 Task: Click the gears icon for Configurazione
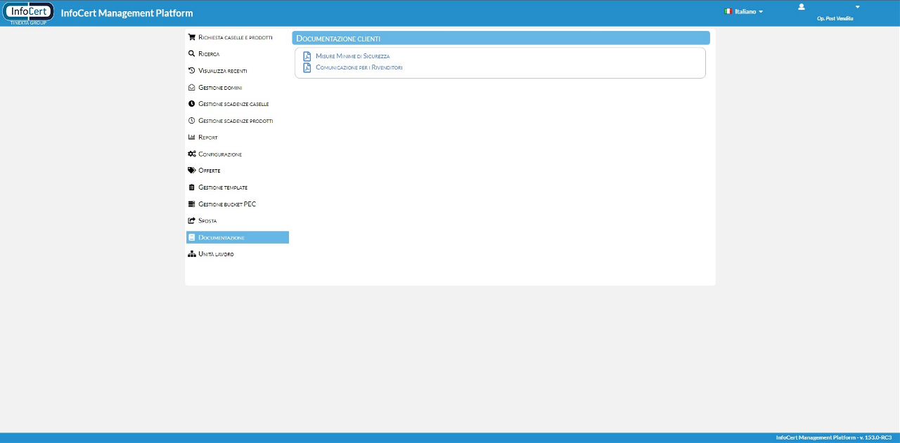click(x=191, y=154)
